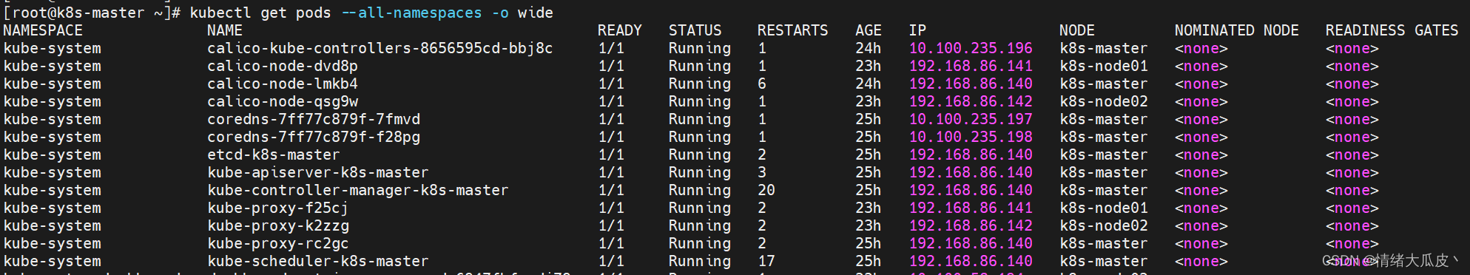Select calico-node-qsg9w pod name

pos(283,102)
